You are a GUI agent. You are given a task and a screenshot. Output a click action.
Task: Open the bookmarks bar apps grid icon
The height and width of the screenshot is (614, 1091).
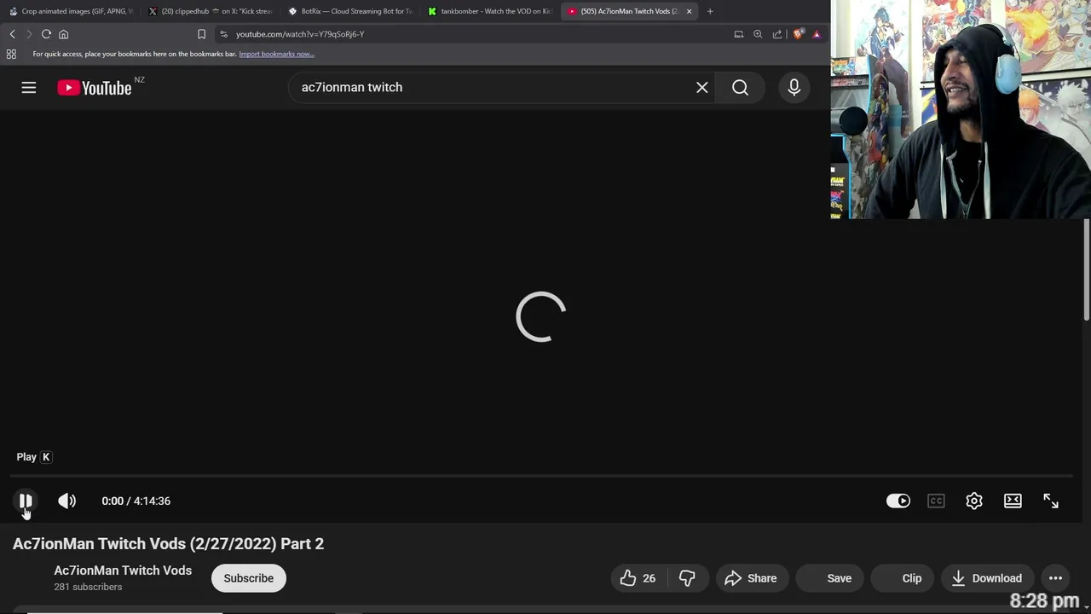point(11,54)
